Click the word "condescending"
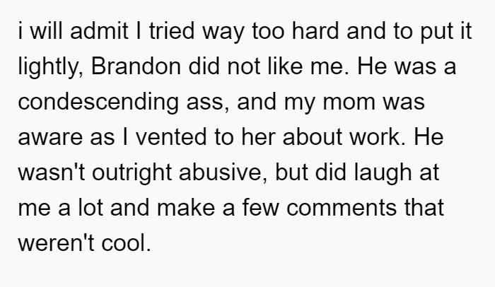The image size is (495, 287). [x=98, y=102]
